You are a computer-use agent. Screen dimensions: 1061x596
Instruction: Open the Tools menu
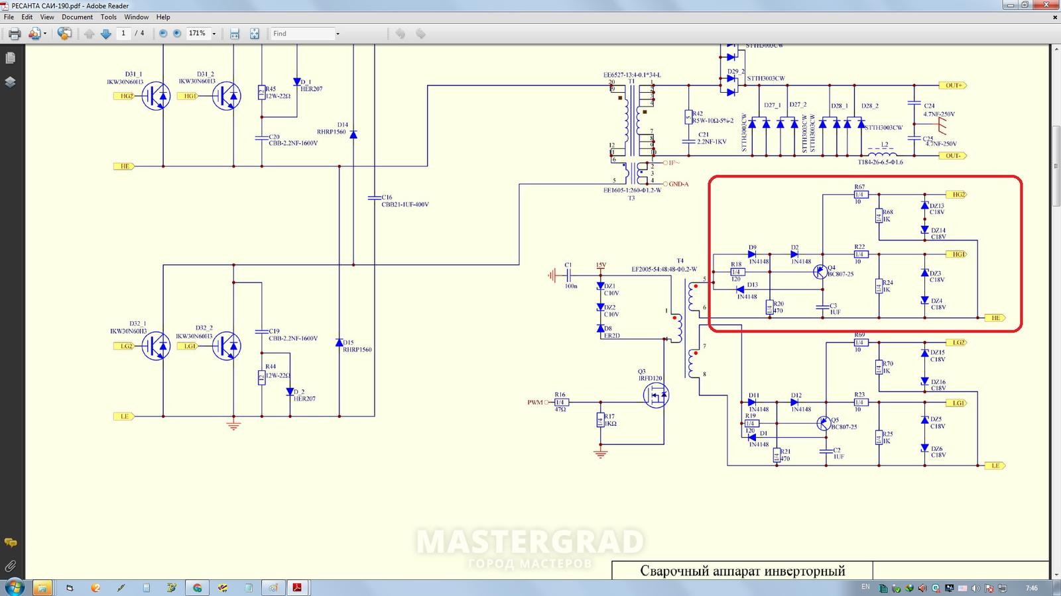pyautogui.click(x=108, y=17)
